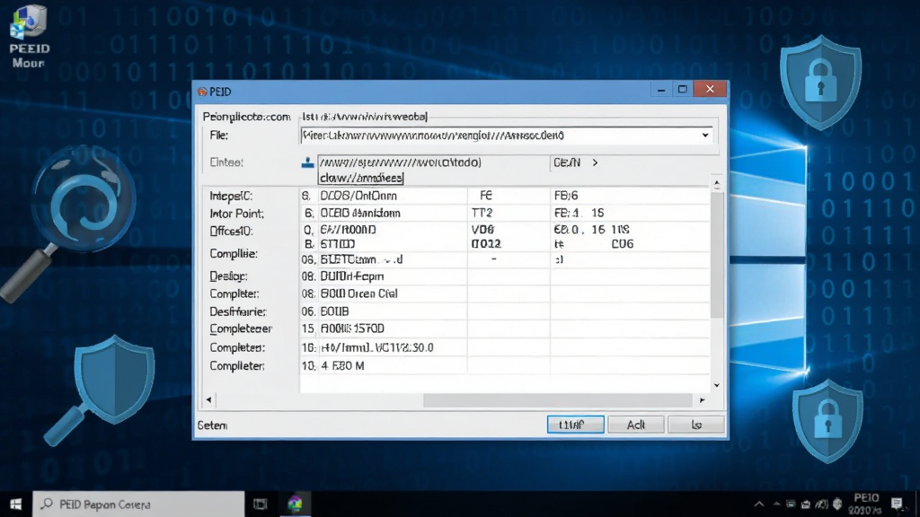Screen dimensions: 920x517
Task: Click the 'ls' button at bottom right
Action: point(696,425)
